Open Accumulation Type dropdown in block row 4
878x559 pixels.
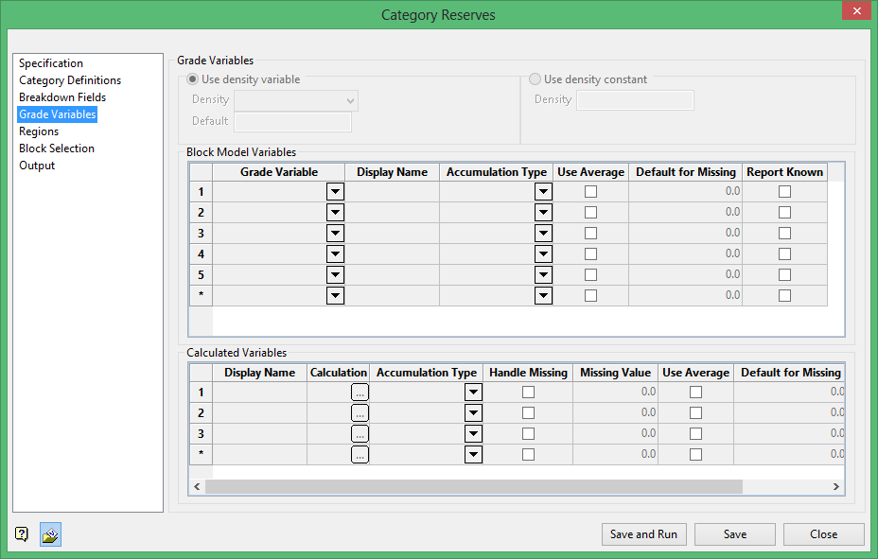(x=543, y=254)
